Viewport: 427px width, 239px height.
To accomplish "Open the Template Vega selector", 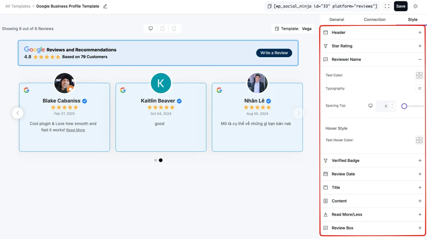I will click(293, 29).
